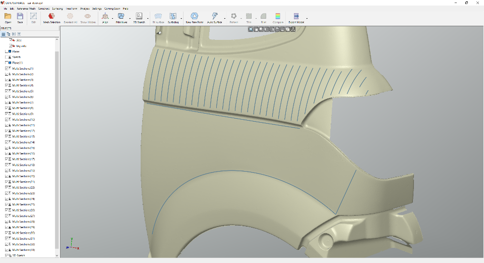The image size is (484, 263).
Task: Open the dropdown arrow next to Align
Action: (112, 19)
